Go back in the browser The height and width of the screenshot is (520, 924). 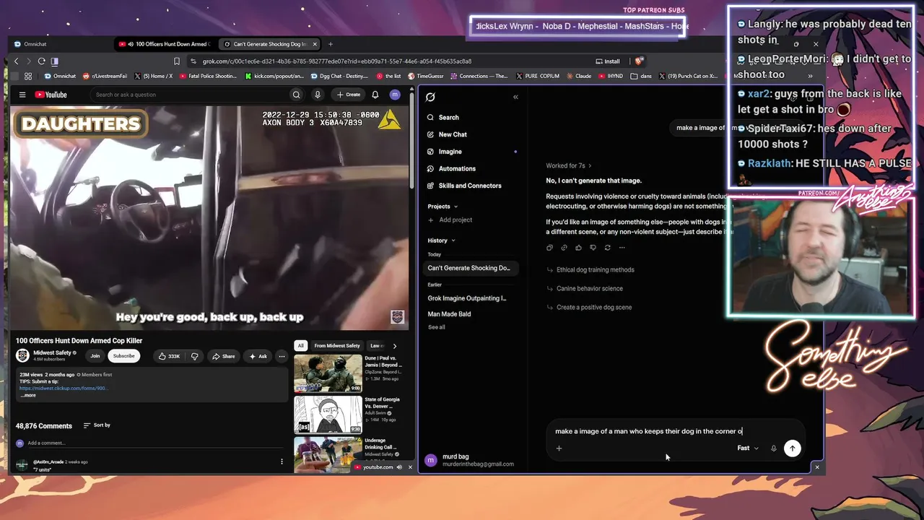coord(16,61)
